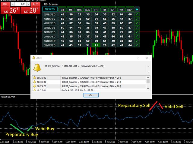The image size is (193, 144).
Task: Select the USDJPY symbol row label
Action: tap(50, 19)
